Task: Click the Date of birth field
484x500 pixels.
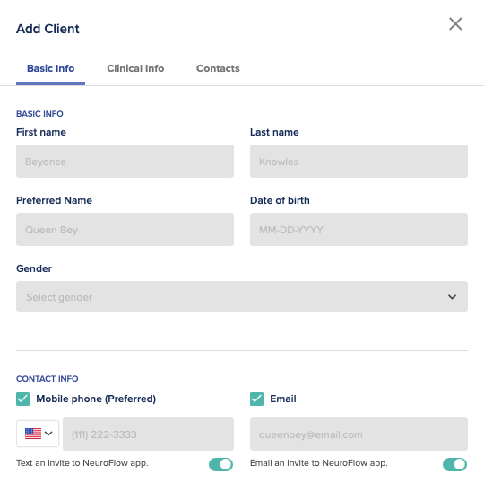Action: [359, 229]
